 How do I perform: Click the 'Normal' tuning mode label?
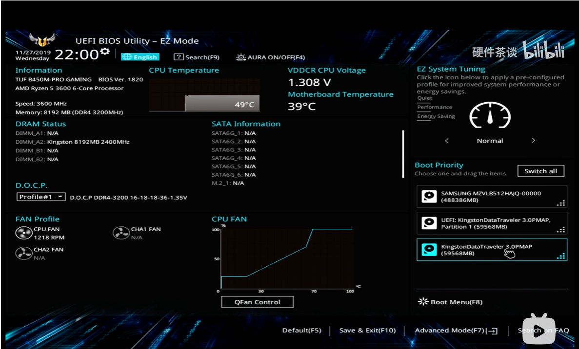coord(490,141)
